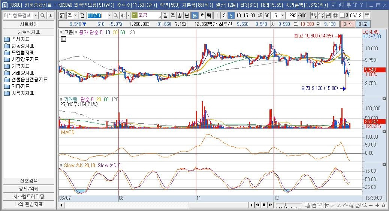
Task: Open the 차트형태 tab
Action: (28, 24)
